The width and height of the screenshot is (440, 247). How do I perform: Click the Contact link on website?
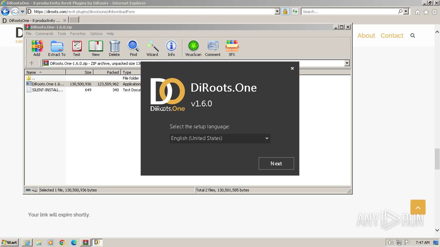pos(392,36)
